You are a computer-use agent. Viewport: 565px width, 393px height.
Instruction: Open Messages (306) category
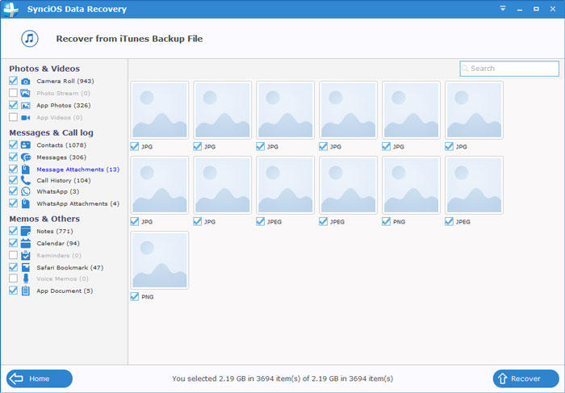click(61, 157)
